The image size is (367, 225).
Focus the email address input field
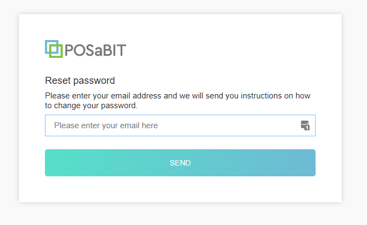pos(180,125)
